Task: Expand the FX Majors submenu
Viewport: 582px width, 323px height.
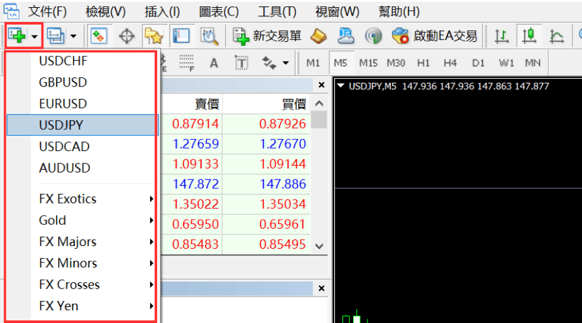Action: click(81, 242)
